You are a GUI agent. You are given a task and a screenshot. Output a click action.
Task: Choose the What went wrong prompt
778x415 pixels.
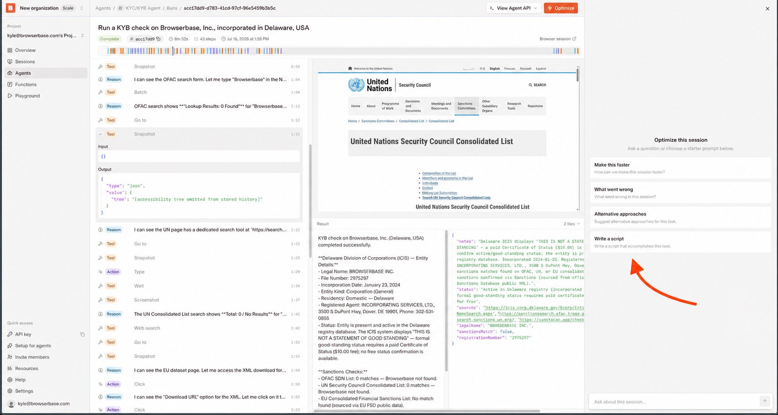681,193
